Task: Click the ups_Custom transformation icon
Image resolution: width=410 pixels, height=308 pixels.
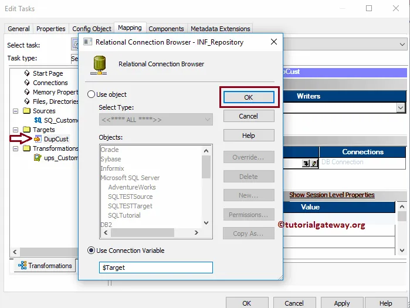Action: point(38,158)
